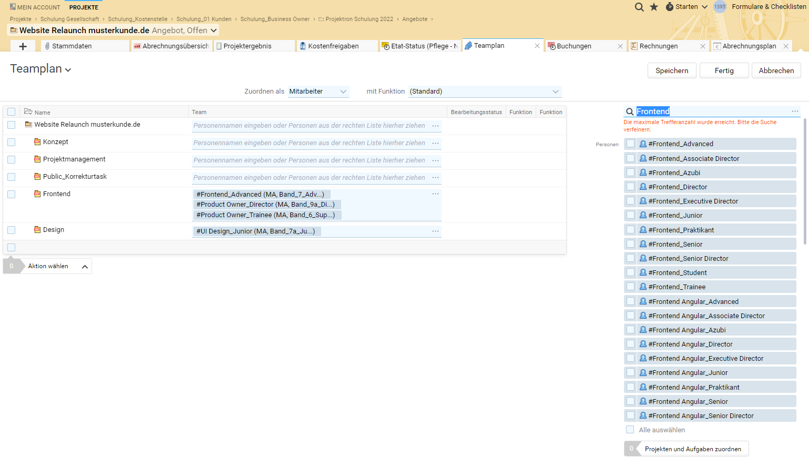Click the favorites star icon
Image resolution: width=809 pixels, height=467 pixels.
[x=654, y=7]
